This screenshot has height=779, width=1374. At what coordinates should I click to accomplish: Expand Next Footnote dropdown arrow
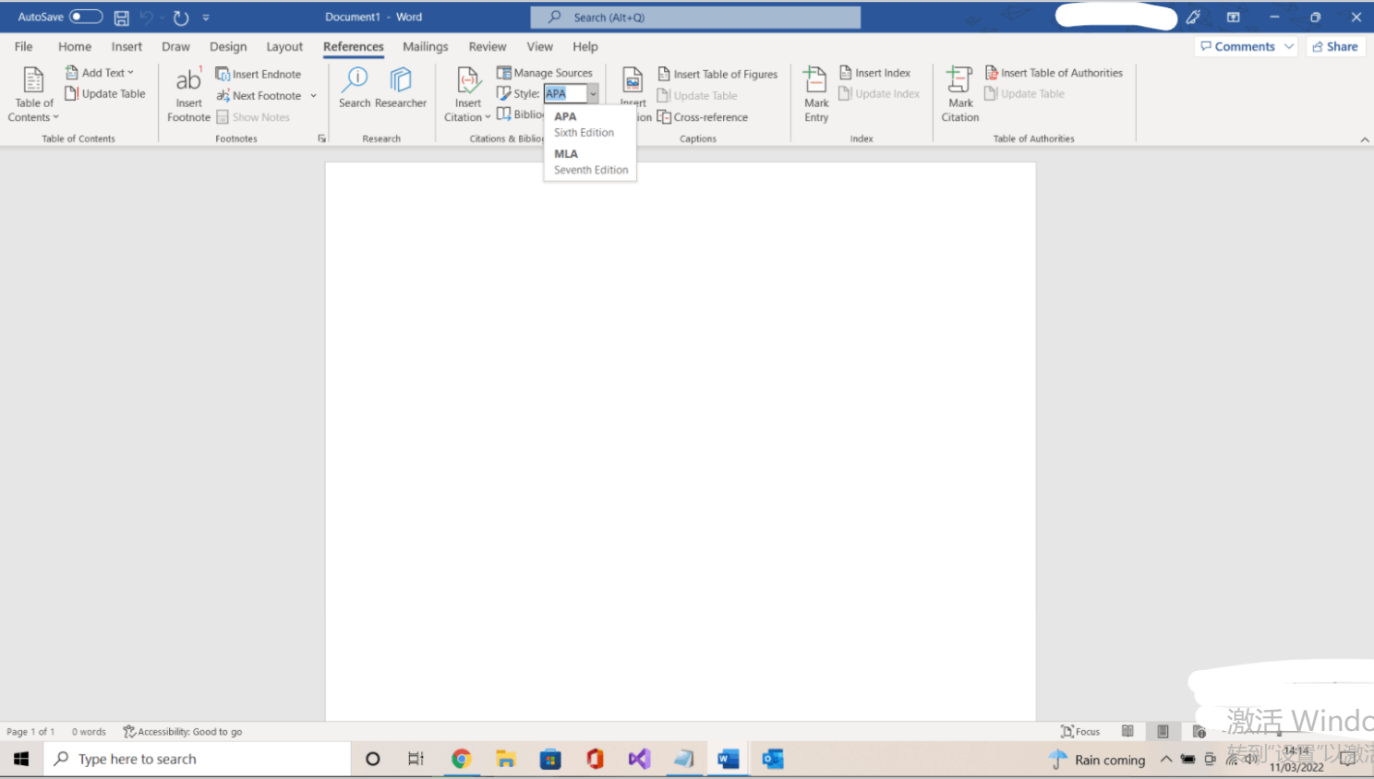(x=314, y=95)
